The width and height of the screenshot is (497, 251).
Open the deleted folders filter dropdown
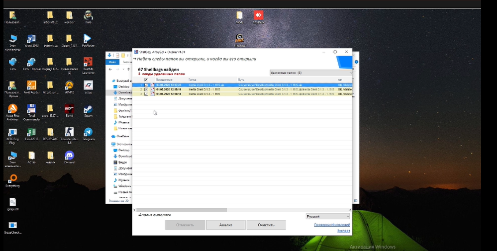pos(311,73)
